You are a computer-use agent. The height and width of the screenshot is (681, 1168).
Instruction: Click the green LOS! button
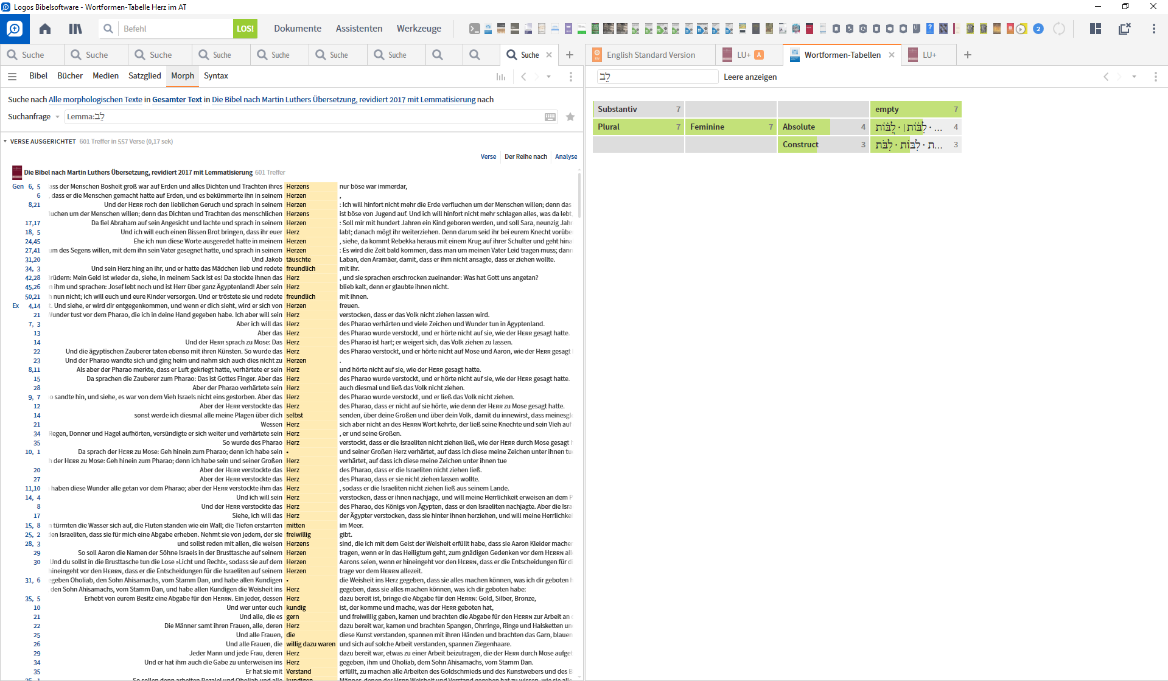point(245,29)
